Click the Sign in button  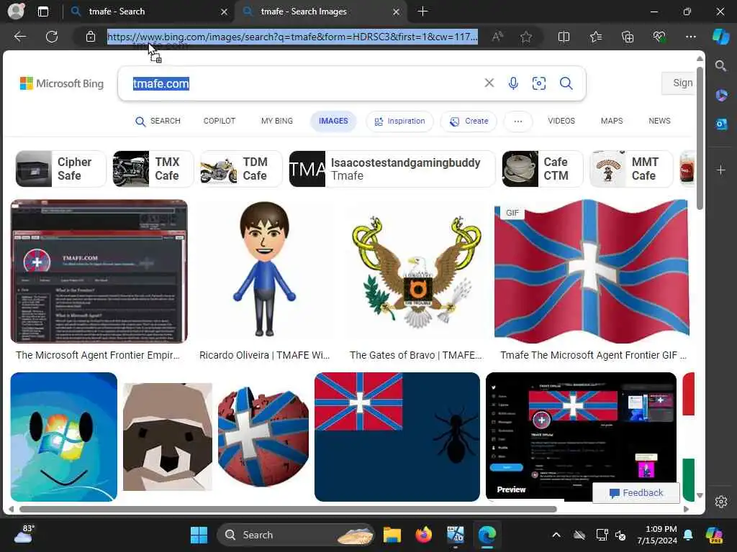tap(677, 83)
